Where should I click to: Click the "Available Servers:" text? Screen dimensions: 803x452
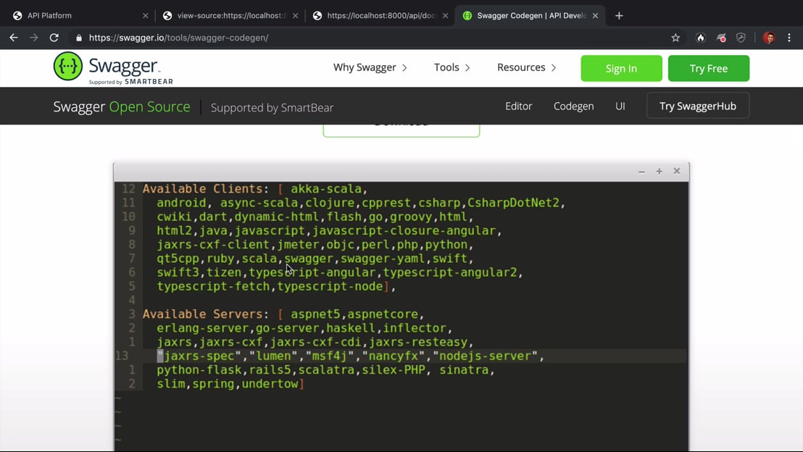click(x=205, y=314)
